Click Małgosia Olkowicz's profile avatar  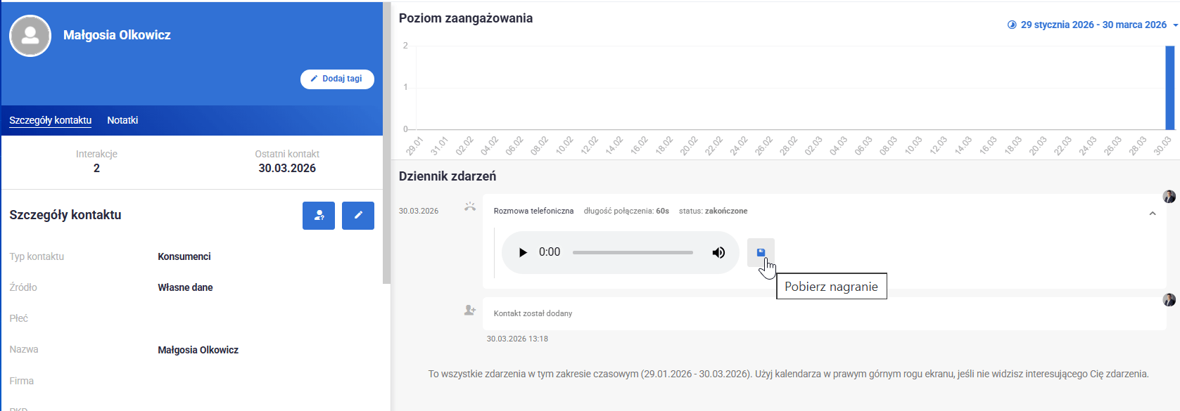click(30, 36)
